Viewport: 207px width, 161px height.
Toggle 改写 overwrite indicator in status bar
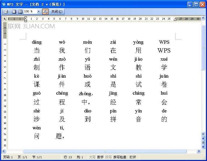click(x=108, y=157)
